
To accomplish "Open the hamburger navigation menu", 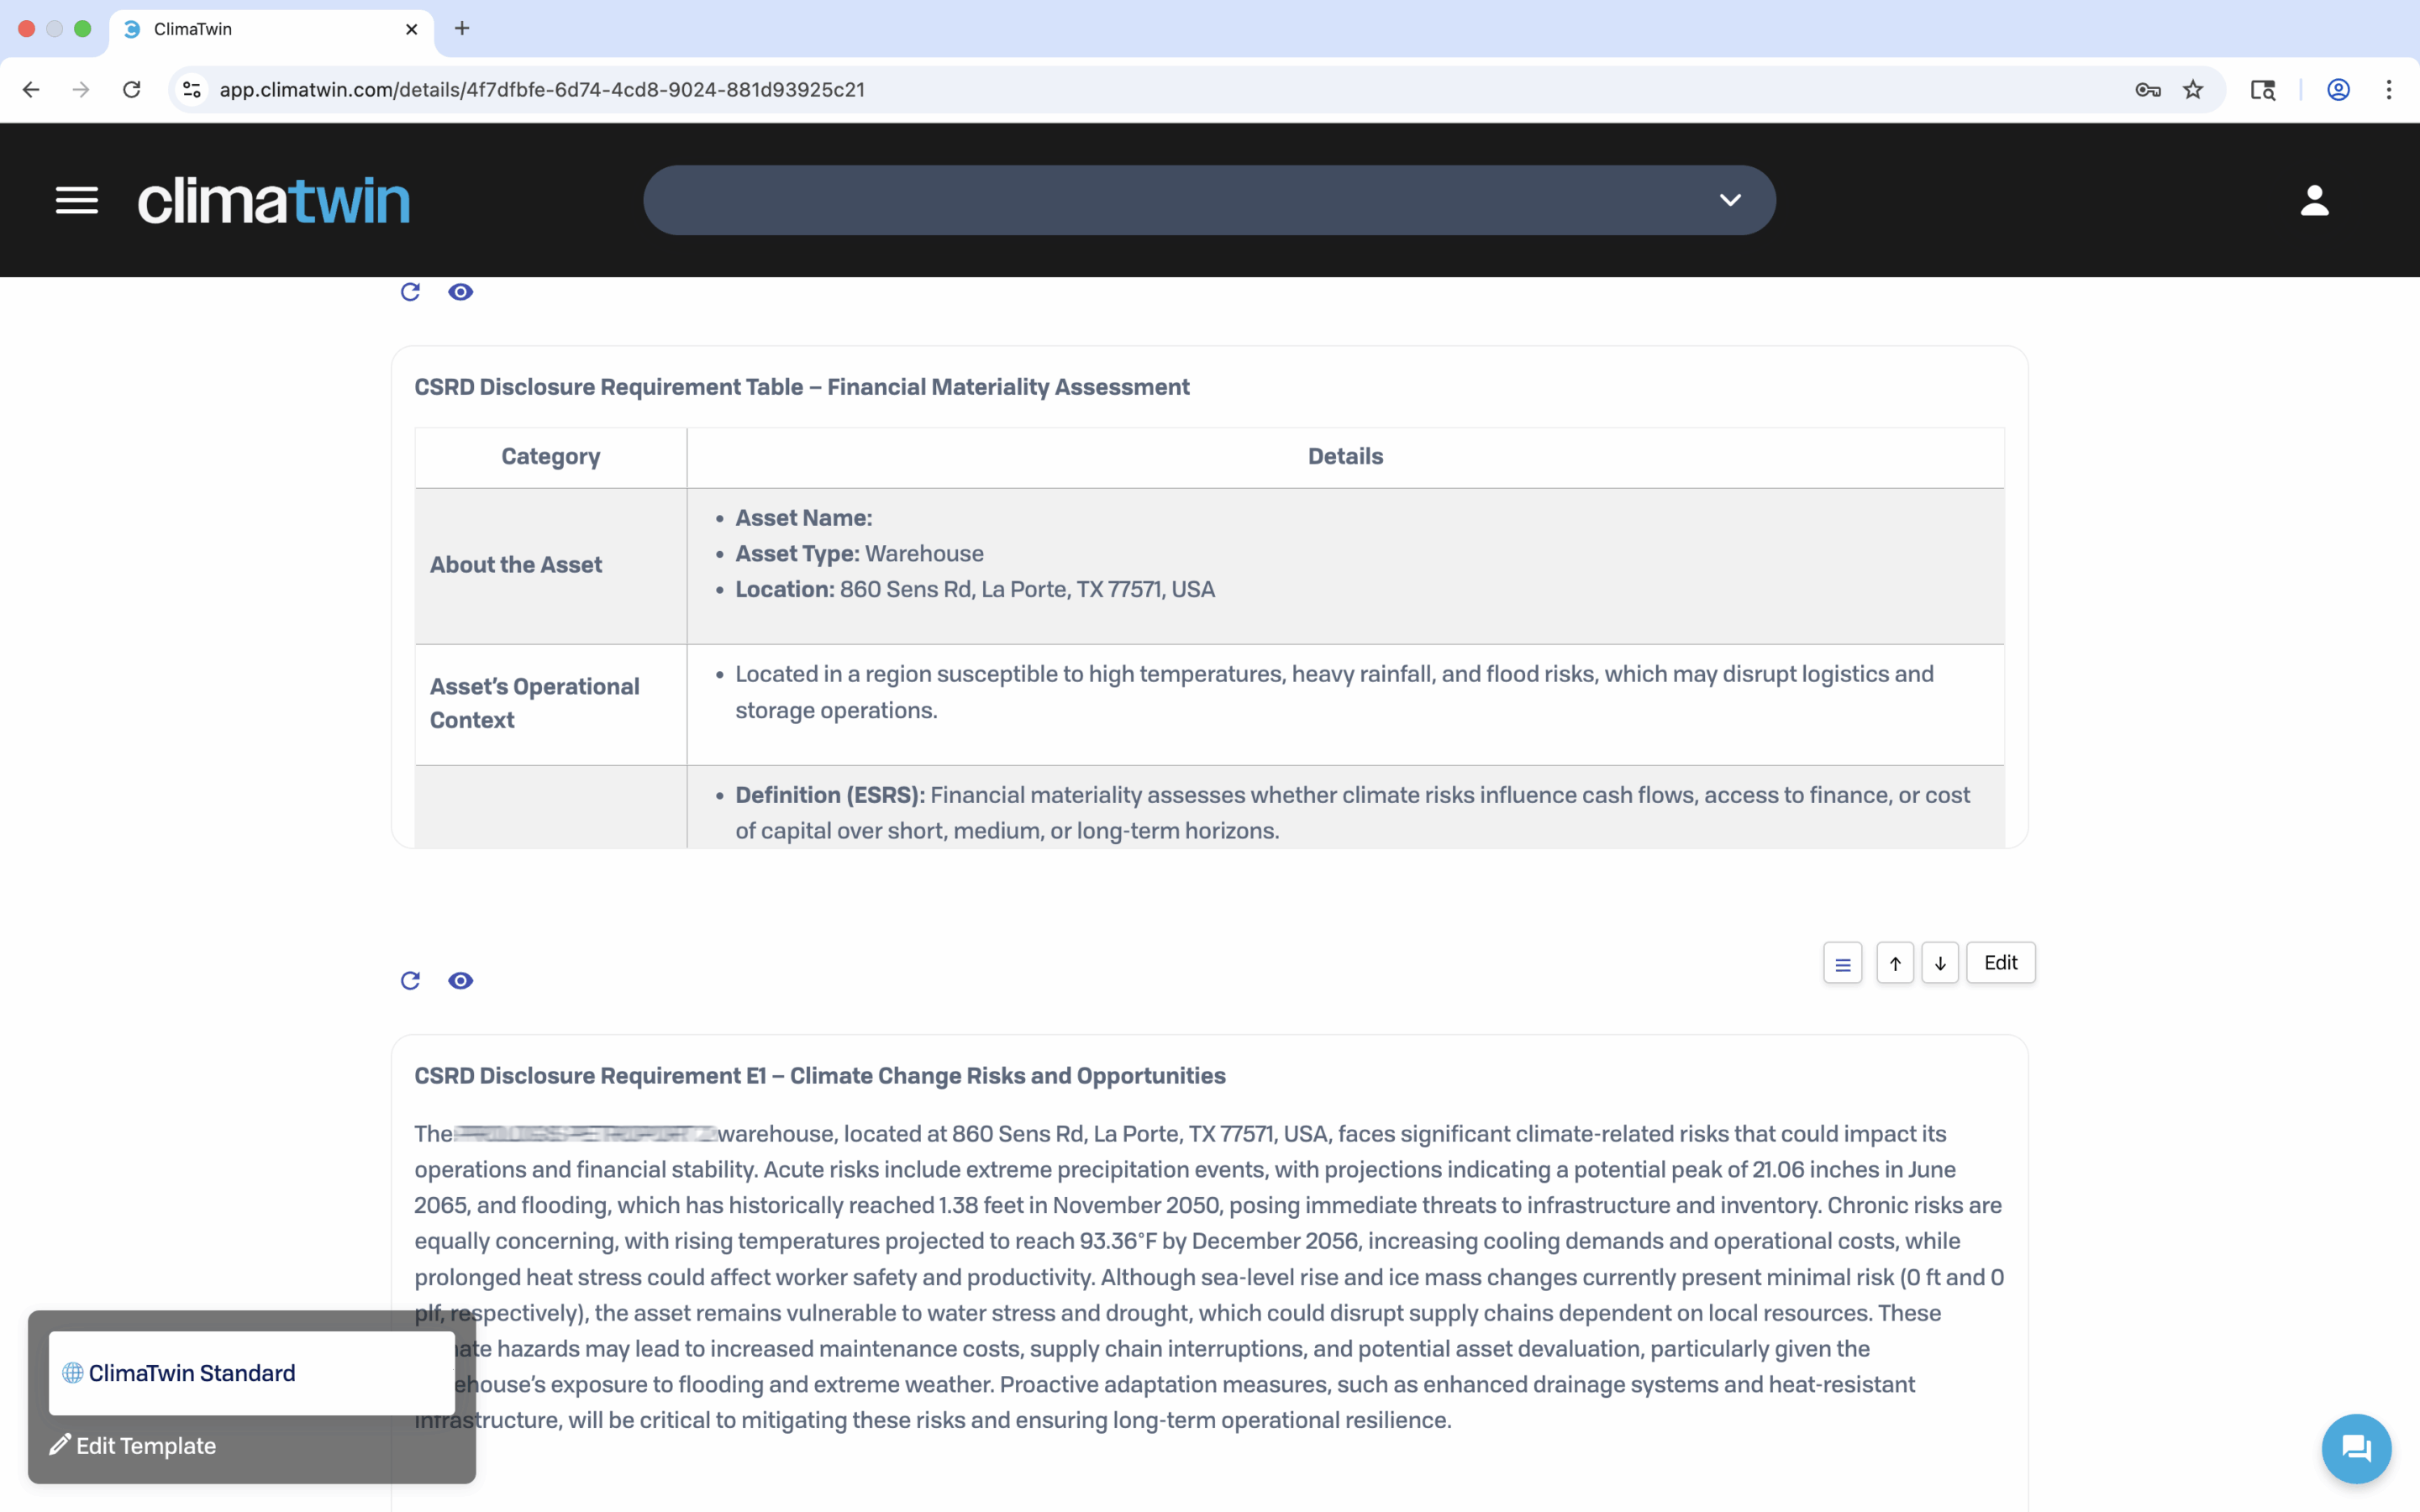I will [x=77, y=200].
